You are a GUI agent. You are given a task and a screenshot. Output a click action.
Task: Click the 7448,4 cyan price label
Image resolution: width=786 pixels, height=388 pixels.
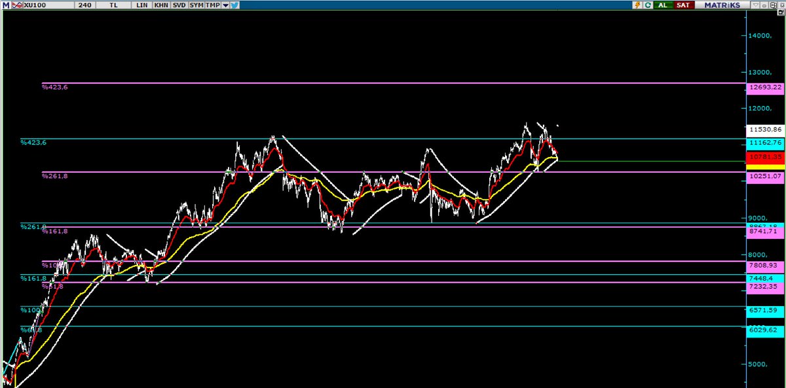[x=765, y=278]
